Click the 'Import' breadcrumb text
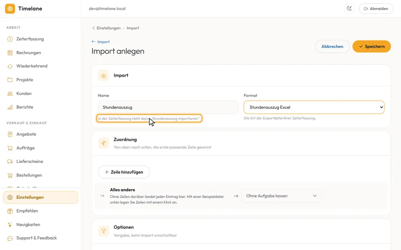Image resolution: width=401 pixels, height=250 pixels. point(133,28)
